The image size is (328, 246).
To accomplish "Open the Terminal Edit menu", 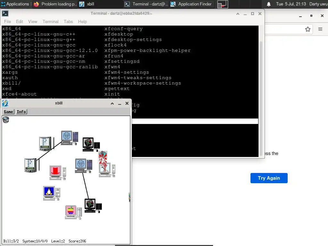I will (20, 21).
